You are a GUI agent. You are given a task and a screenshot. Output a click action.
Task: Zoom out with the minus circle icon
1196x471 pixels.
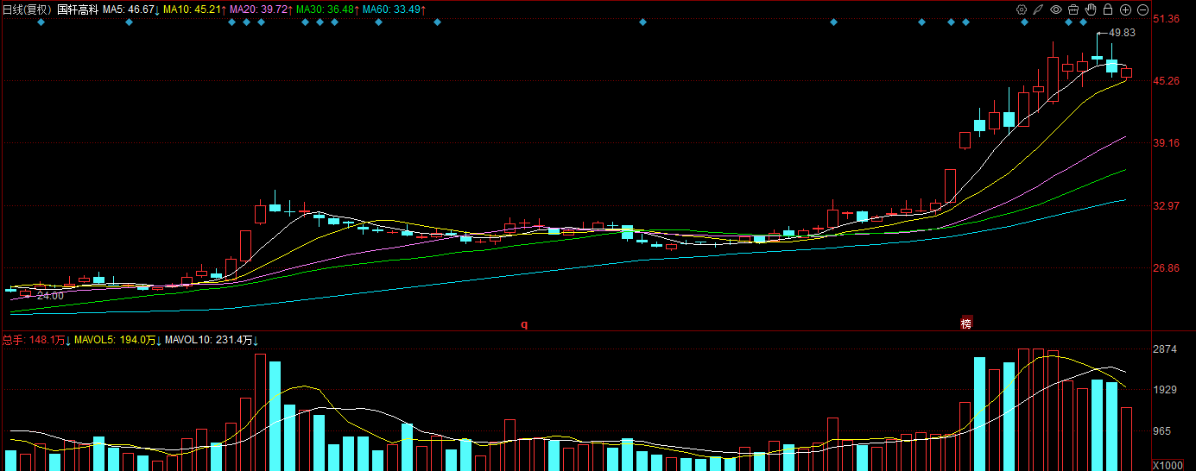[1142, 9]
